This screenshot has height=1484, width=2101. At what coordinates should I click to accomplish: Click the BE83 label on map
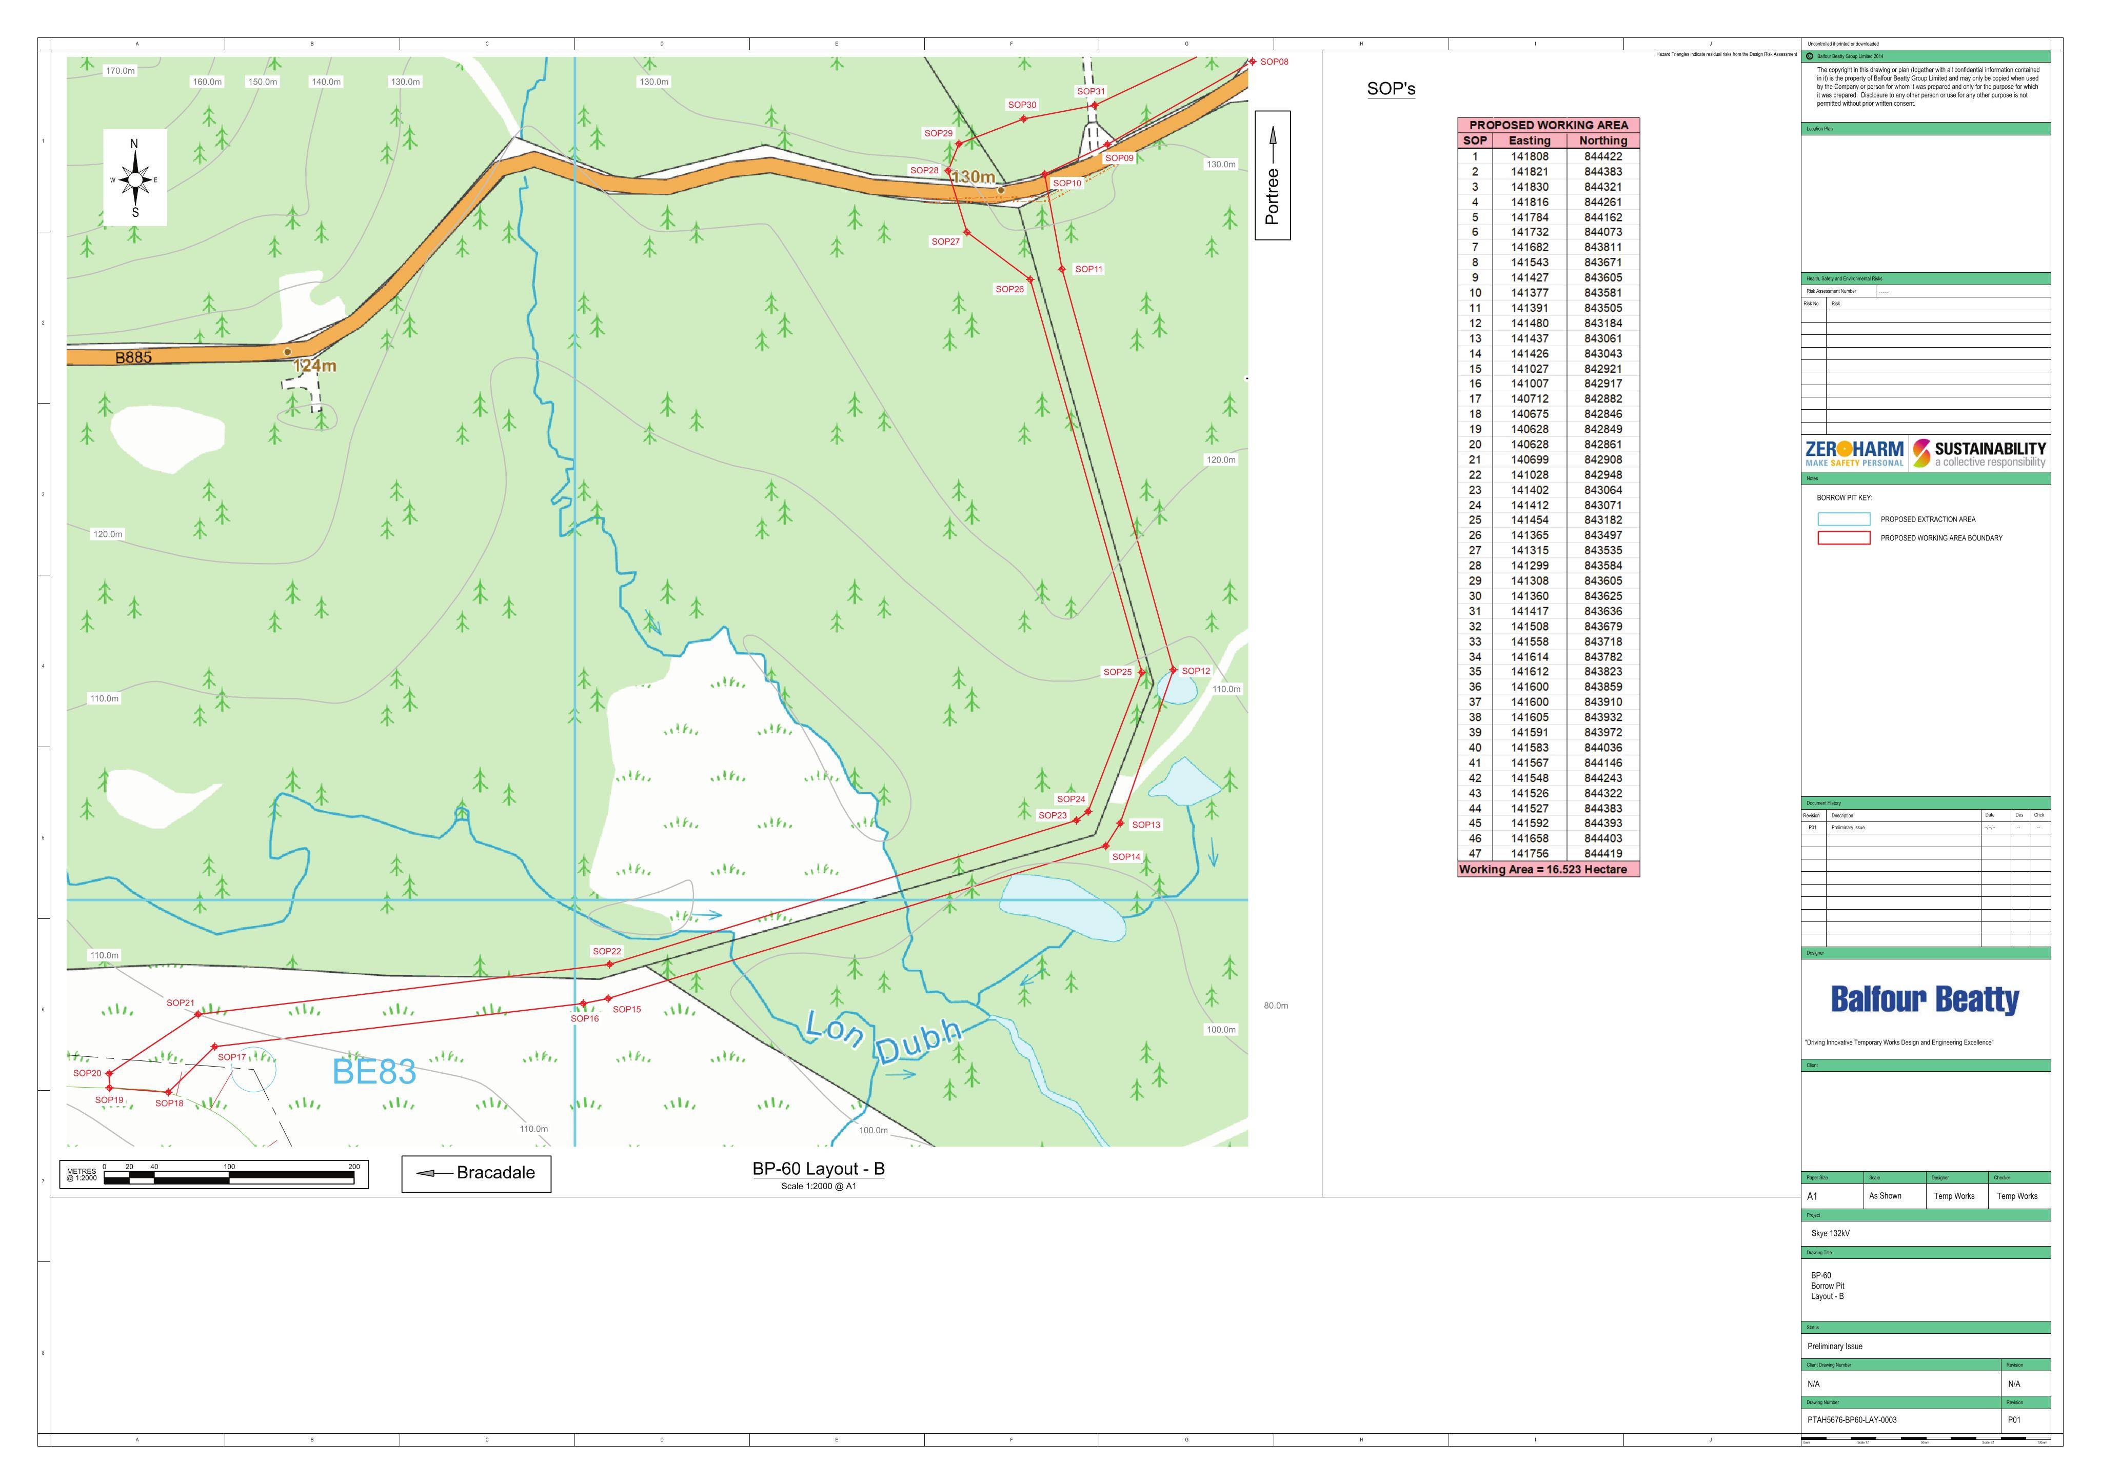(374, 1071)
